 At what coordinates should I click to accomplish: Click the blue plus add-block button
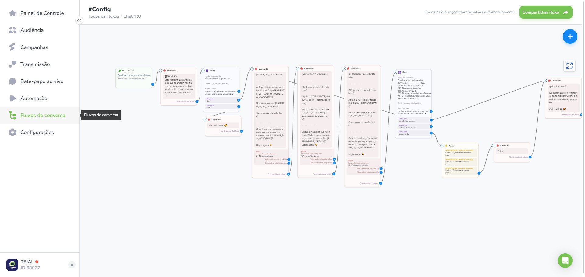[x=570, y=36]
